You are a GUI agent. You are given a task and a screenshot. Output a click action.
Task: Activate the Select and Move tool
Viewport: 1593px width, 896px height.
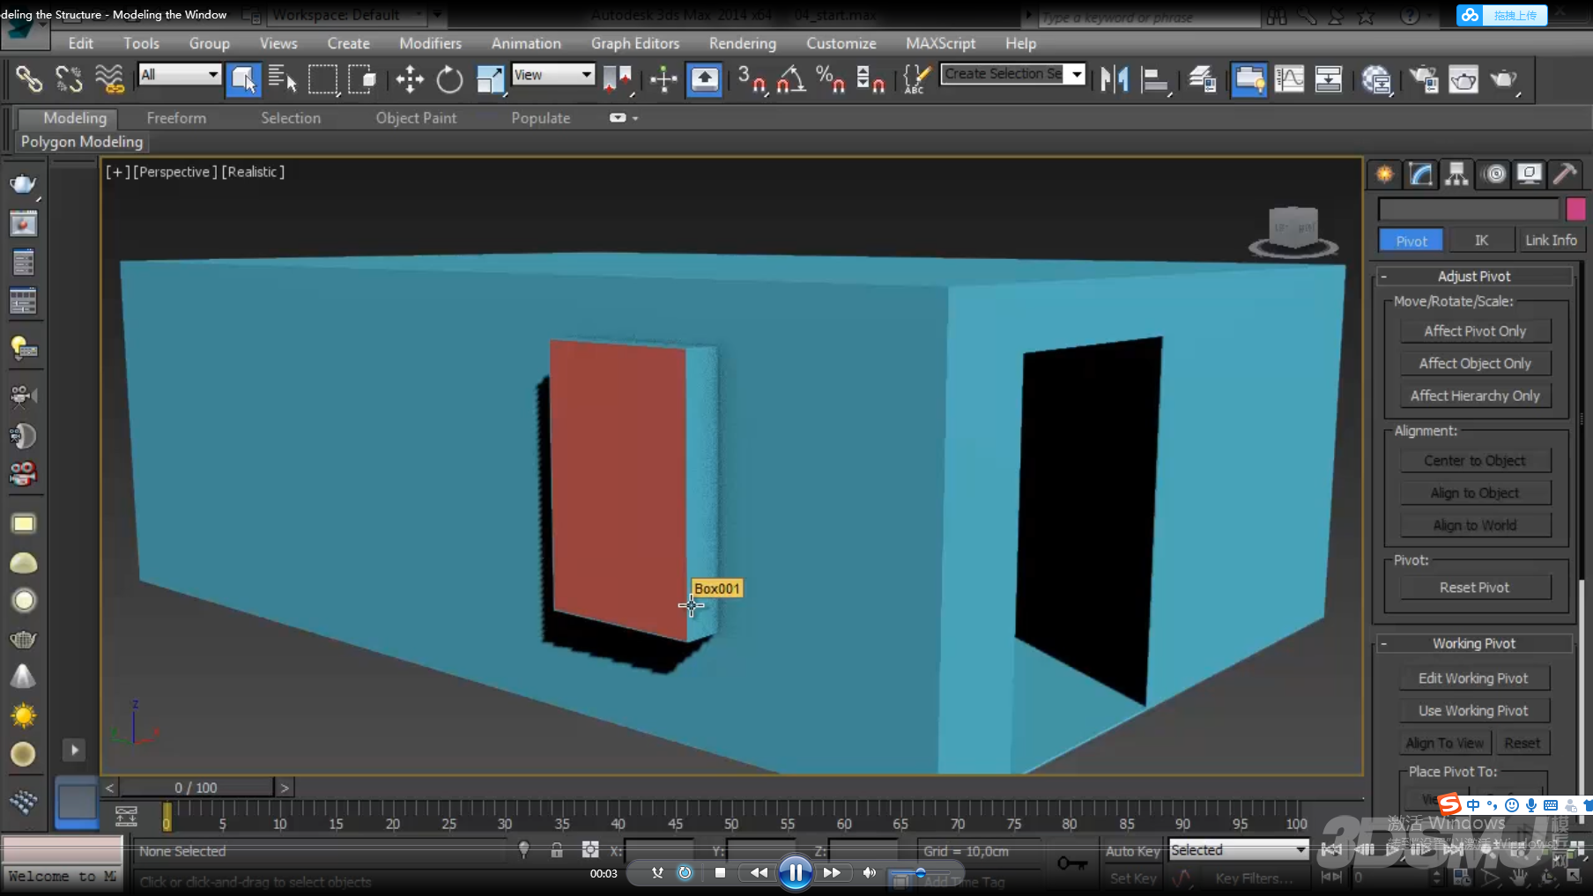(x=410, y=79)
